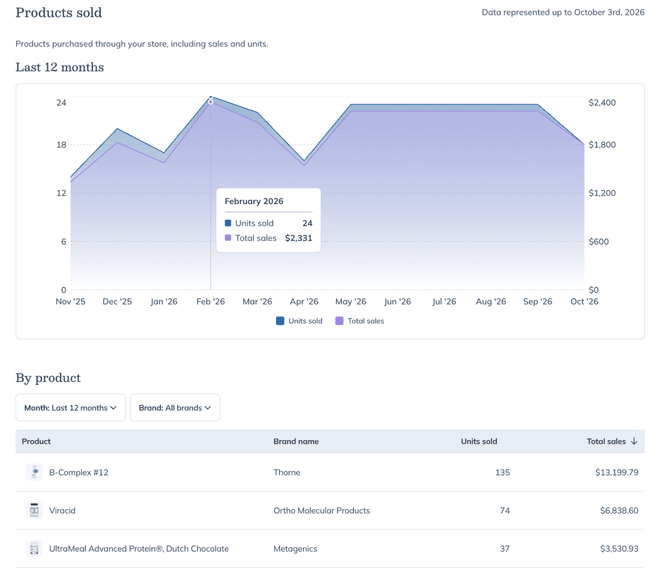
Task: Click the Viracid product thumbnail
Action: [34, 510]
